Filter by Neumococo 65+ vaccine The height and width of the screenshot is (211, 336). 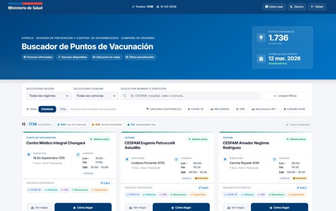(264, 109)
